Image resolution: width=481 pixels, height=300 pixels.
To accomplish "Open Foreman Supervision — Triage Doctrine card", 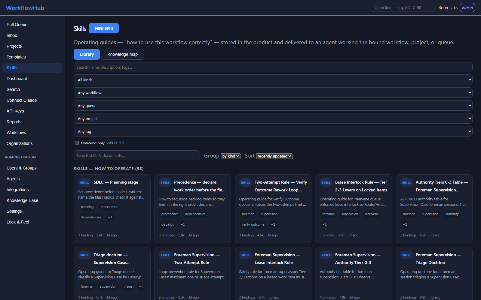I will coord(434,273).
